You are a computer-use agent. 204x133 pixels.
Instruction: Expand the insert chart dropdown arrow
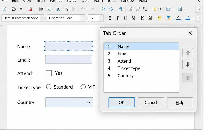(x=184, y=9)
